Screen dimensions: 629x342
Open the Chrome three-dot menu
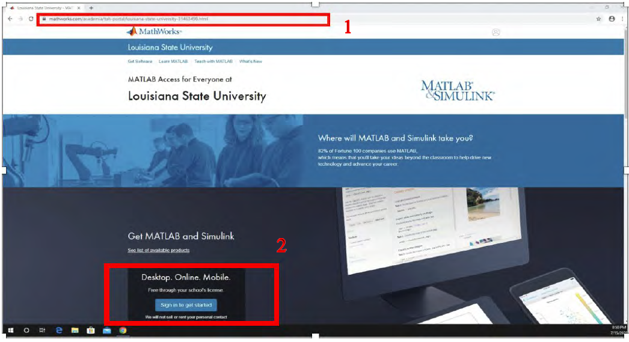point(622,19)
